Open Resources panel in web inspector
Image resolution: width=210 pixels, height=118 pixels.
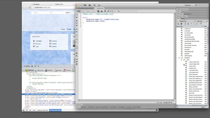click(39, 70)
